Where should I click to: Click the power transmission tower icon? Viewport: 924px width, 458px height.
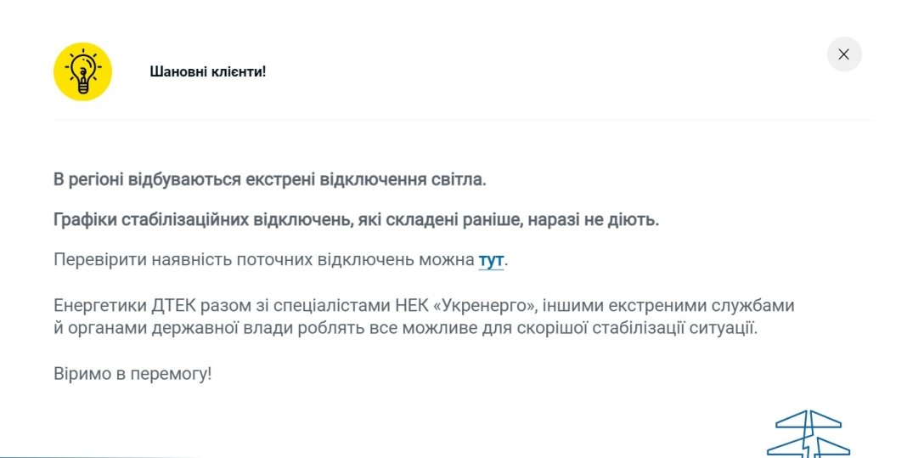click(x=808, y=435)
